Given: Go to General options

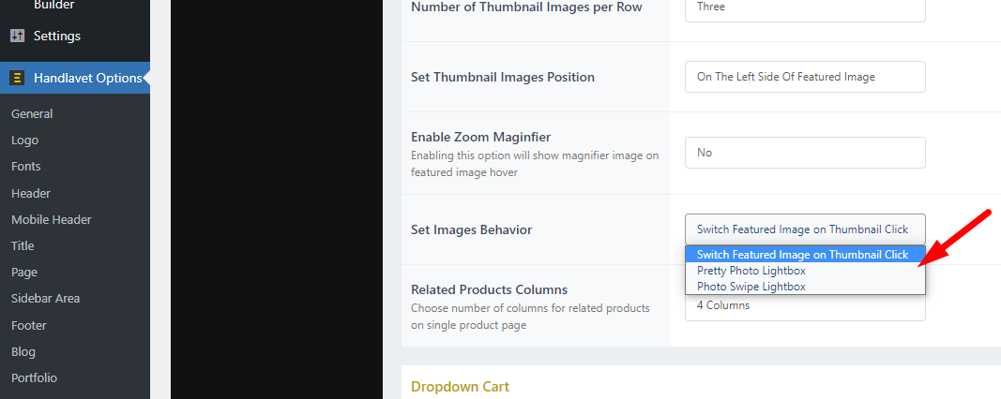Looking at the screenshot, I should 32,113.
